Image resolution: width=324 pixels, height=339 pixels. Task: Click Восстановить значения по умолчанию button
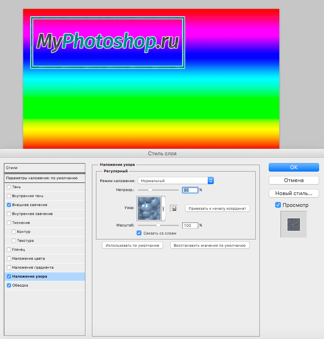210,246
